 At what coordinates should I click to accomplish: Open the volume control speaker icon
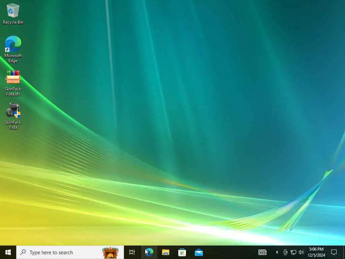(301, 252)
